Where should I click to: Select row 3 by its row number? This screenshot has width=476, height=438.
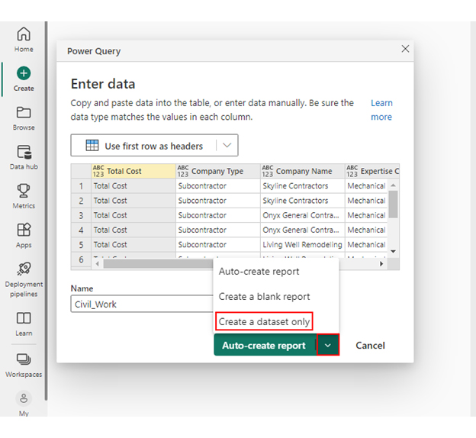click(81, 215)
